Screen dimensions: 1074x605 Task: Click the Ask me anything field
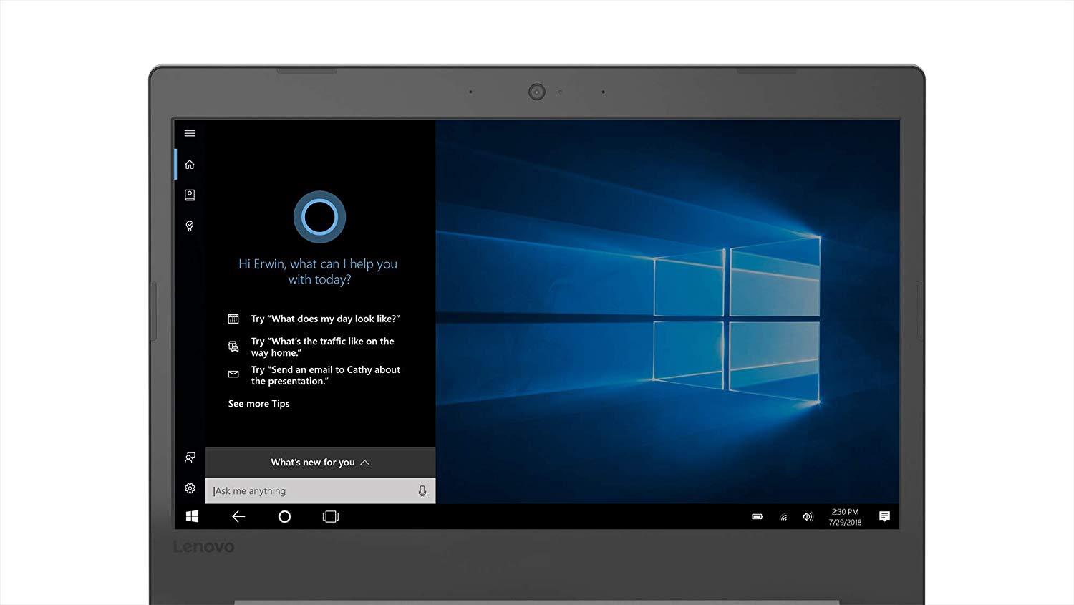pyautogui.click(x=311, y=491)
